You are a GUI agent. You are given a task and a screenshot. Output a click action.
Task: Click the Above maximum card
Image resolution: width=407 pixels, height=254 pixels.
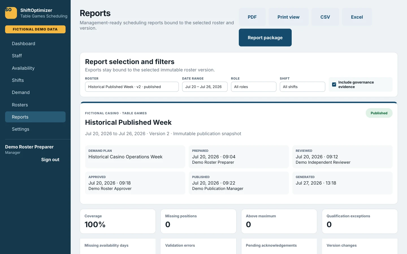(279, 221)
